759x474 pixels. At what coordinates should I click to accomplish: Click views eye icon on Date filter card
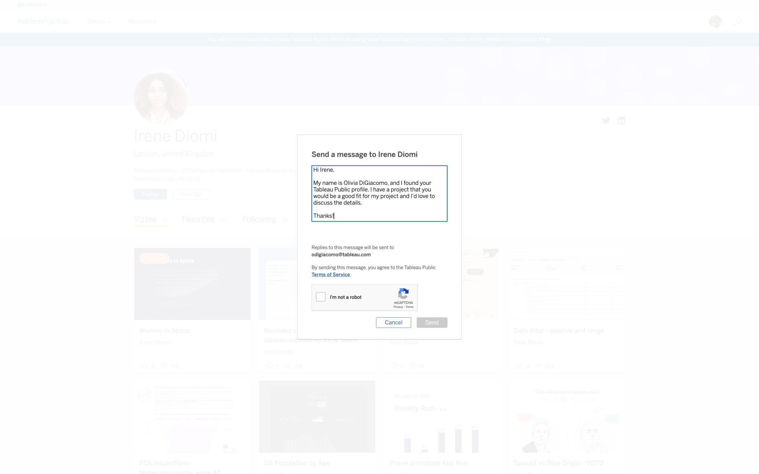539,366
